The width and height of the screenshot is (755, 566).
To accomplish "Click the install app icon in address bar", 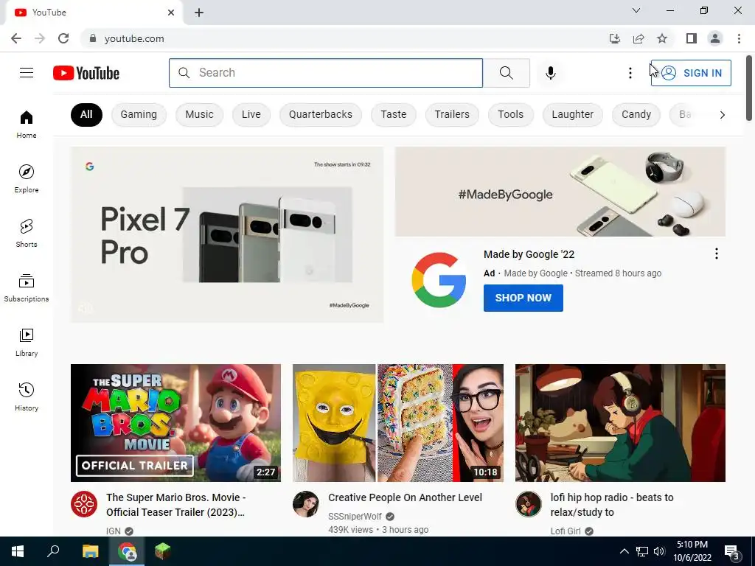I will click(614, 38).
